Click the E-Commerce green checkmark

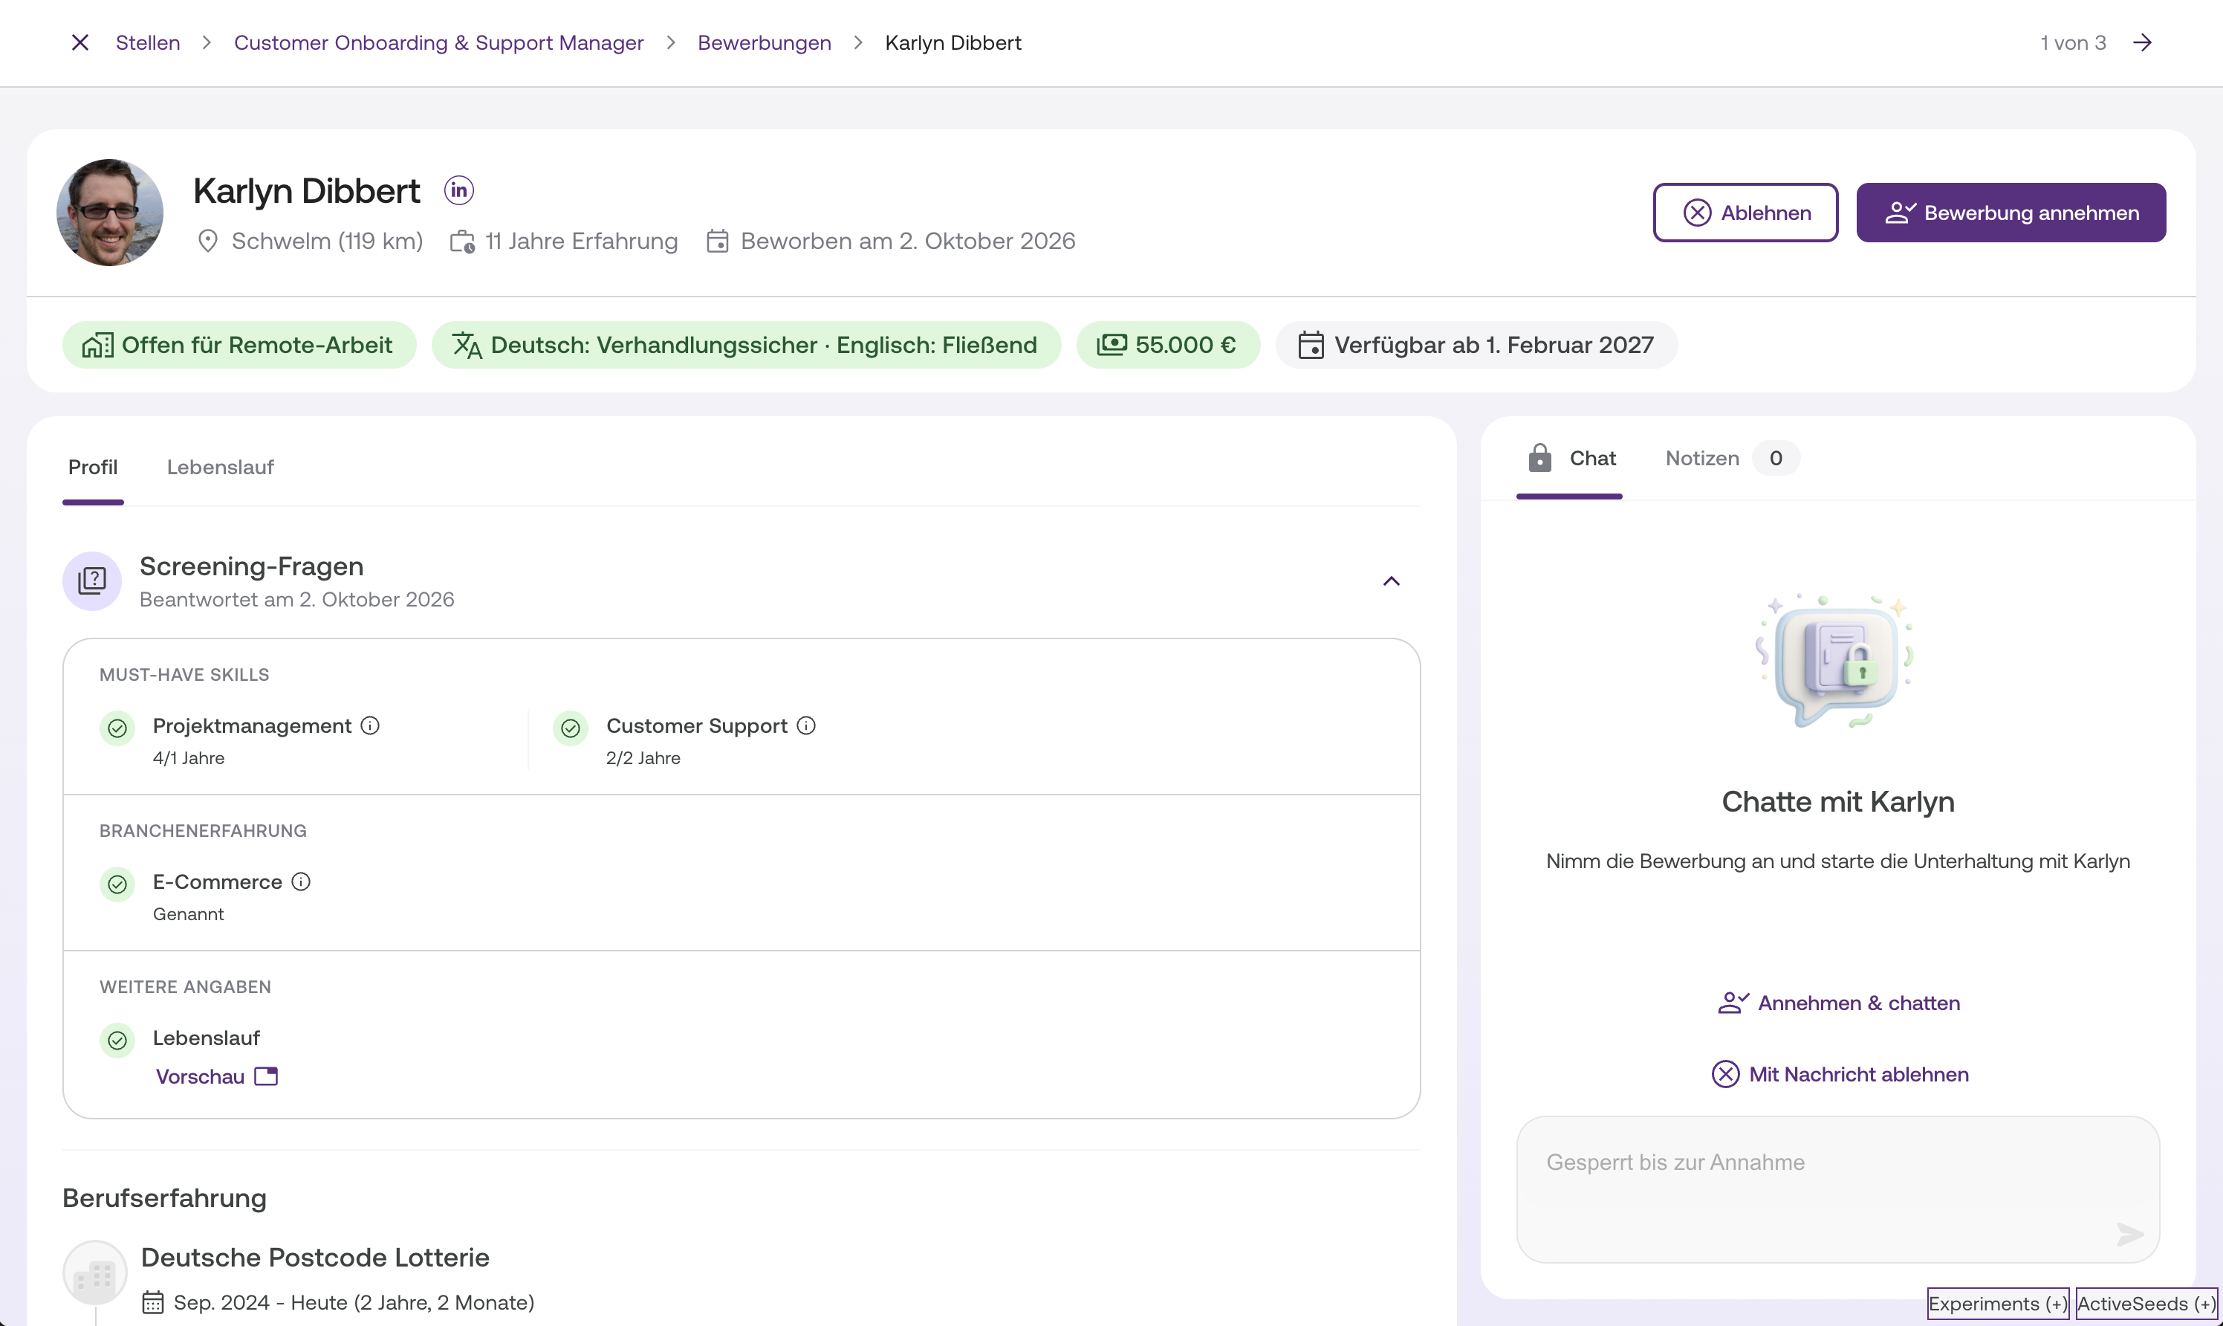[x=117, y=884]
